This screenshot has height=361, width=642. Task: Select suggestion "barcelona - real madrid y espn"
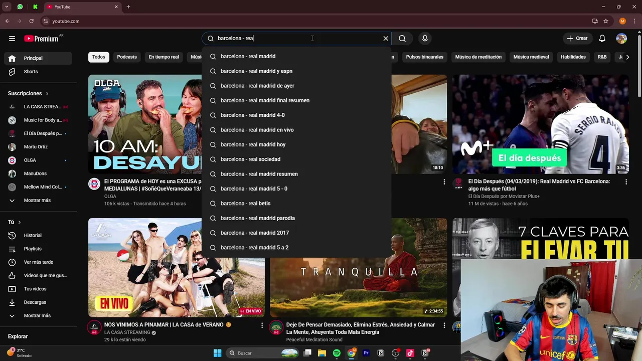click(296, 71)
